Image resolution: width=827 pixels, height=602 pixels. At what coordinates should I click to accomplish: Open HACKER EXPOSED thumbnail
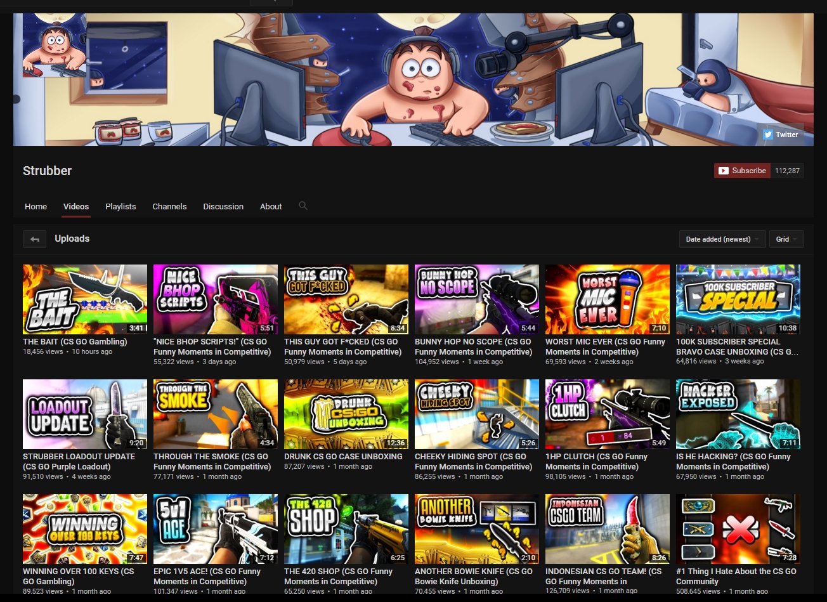pyautogui.click(x=738, y=414)
